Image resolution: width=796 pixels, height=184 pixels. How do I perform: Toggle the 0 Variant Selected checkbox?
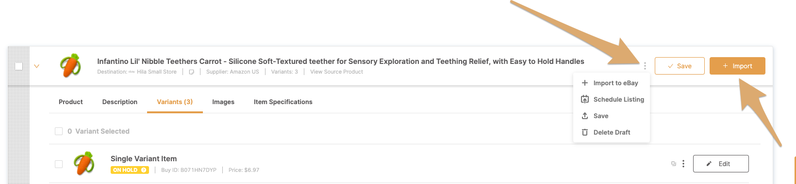59,131
